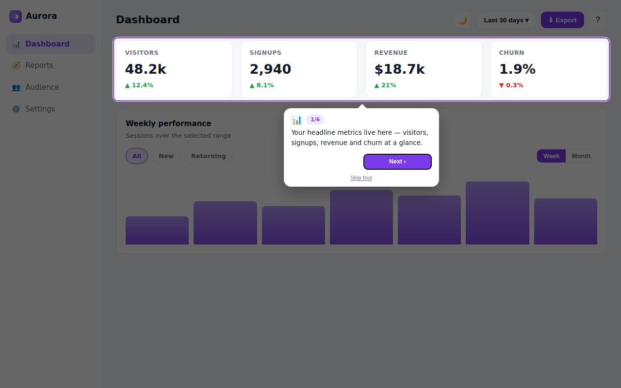Viewport: 621px width, 388px height.
Task: Click the shortest first bar in chart
Action: [x=157, y=230]
